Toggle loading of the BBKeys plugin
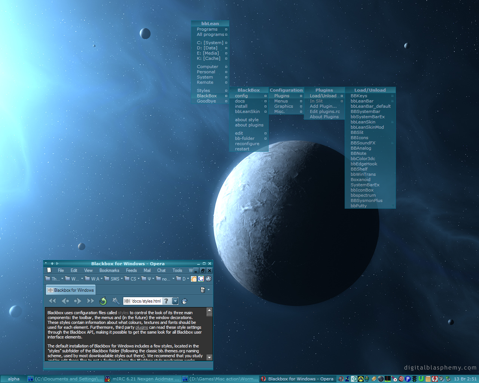The width and height of the screenshot is (479, 383). tap(370, 96)
